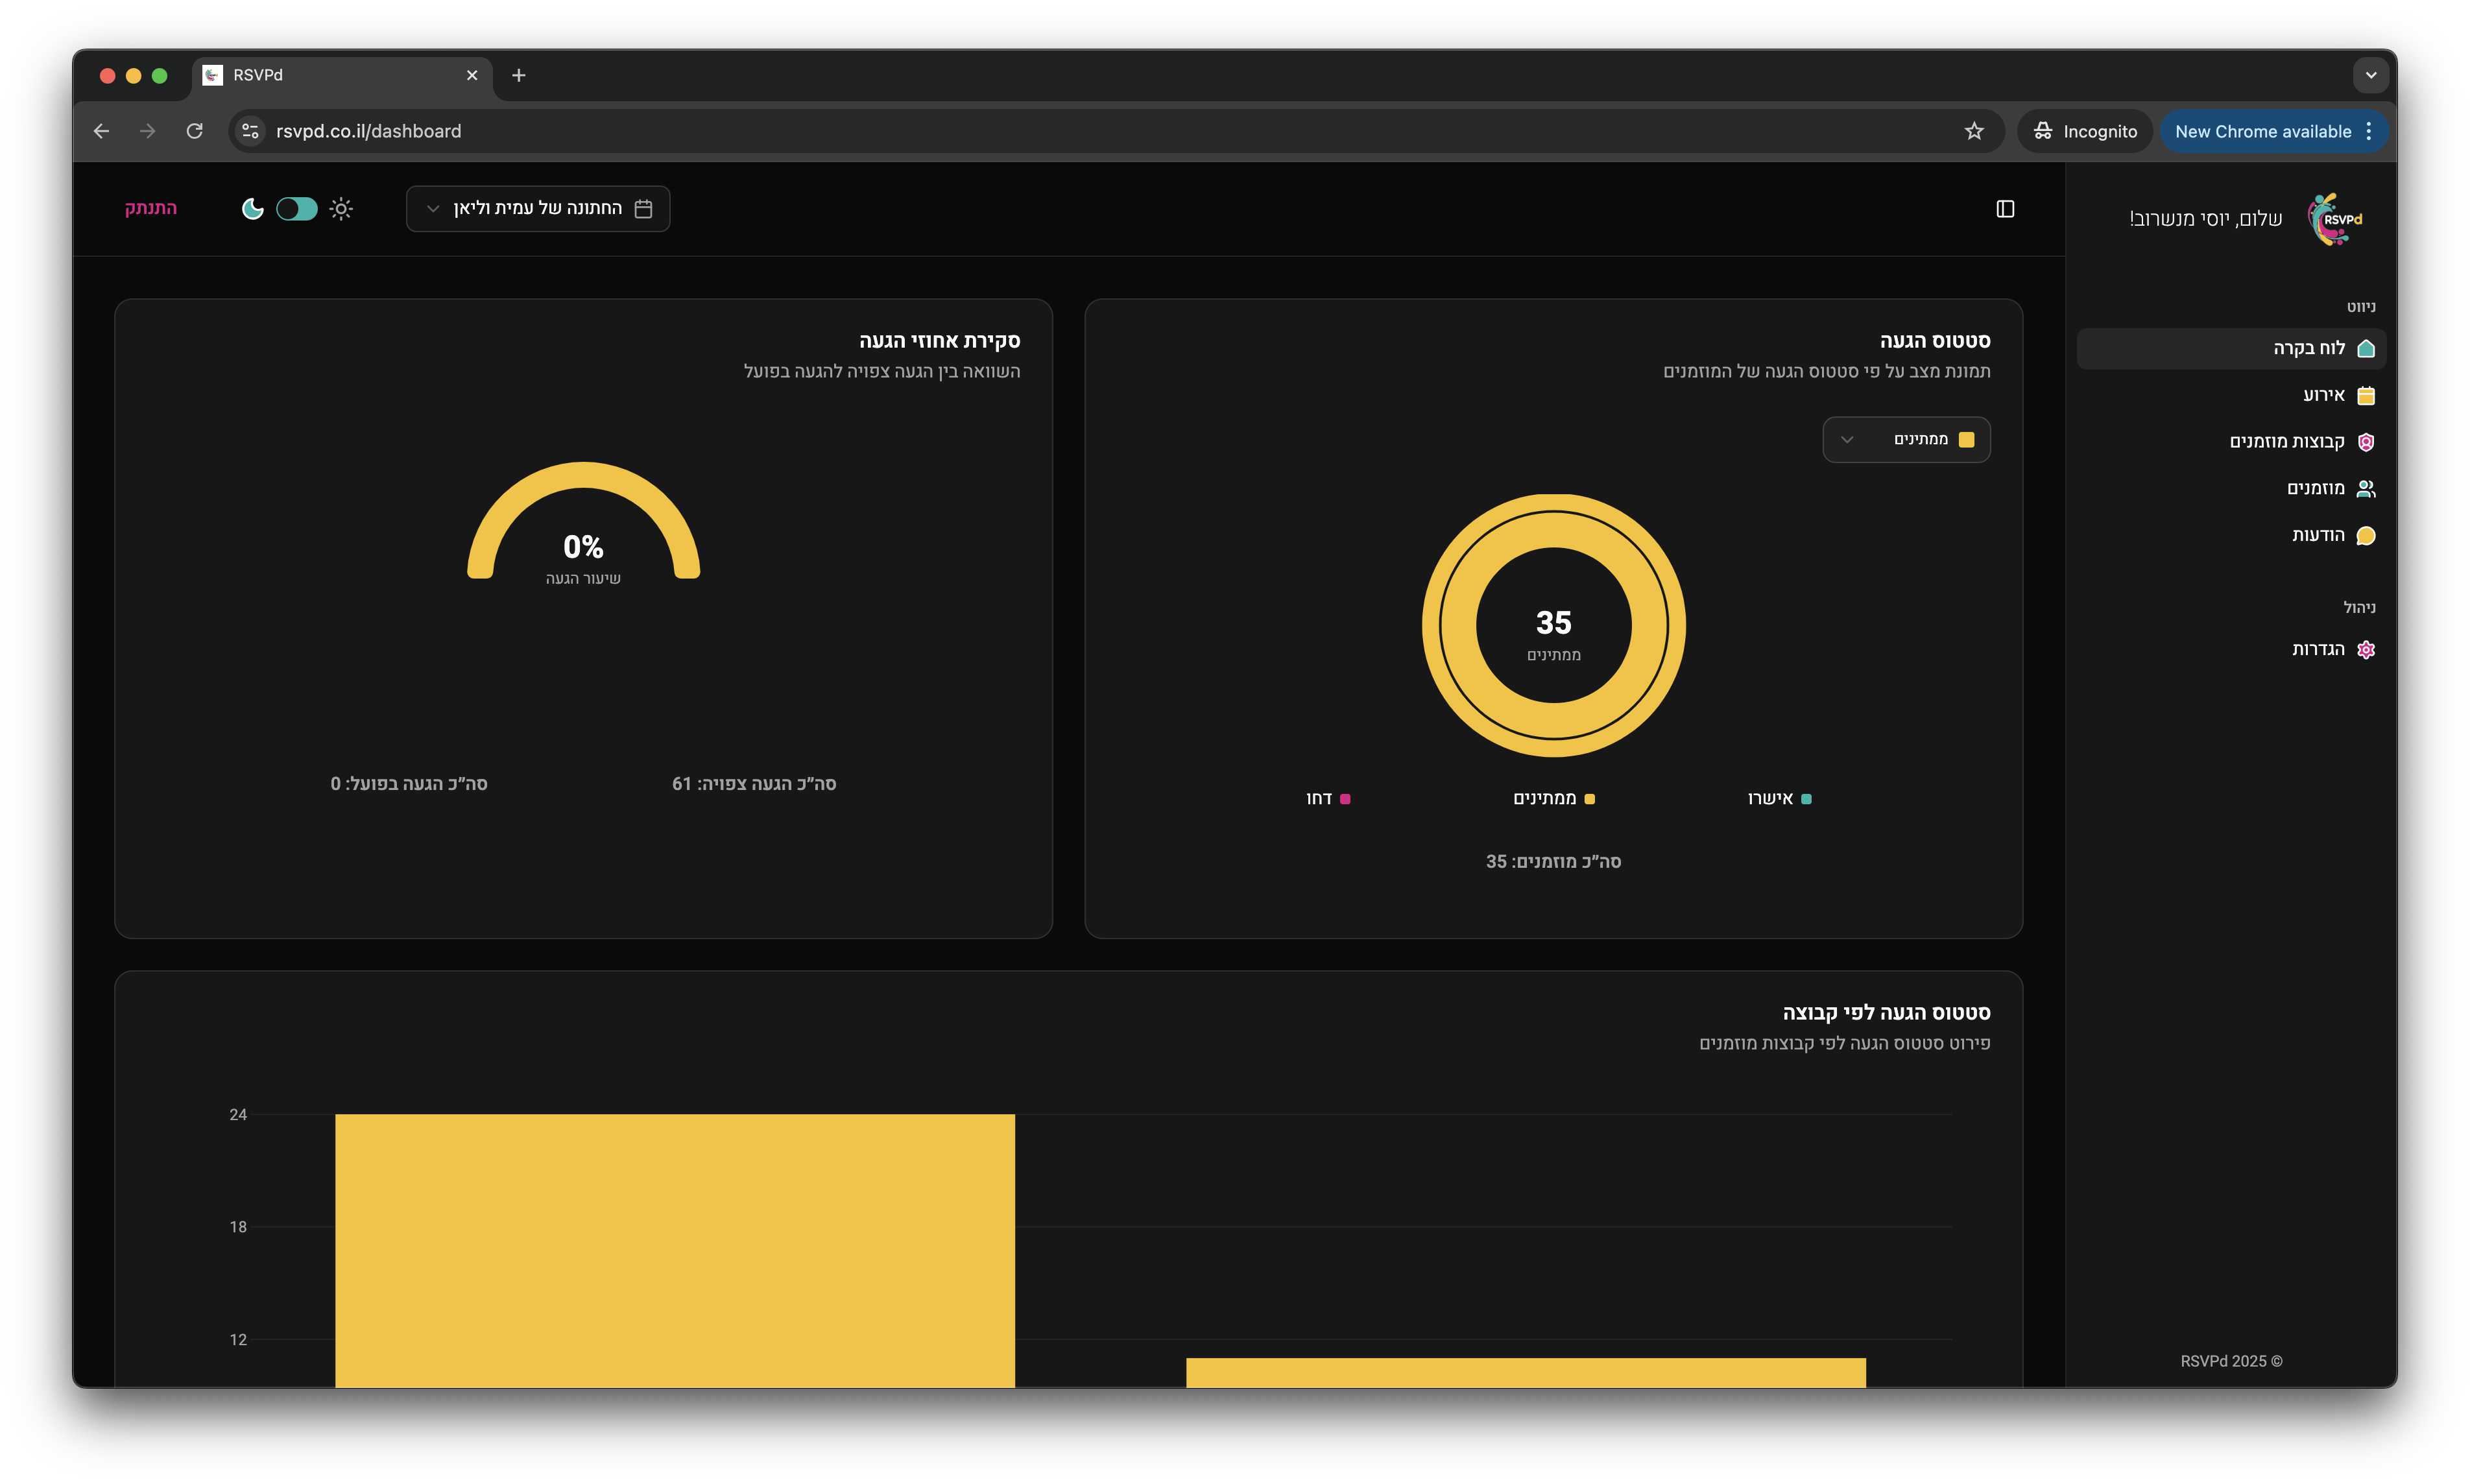Click the sun light-mode icon
The width and height of the screenshot is (2470, 1484).
point(341,209)
